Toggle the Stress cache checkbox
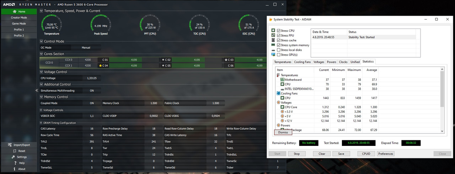455x174 pixels. coord(279,40)
